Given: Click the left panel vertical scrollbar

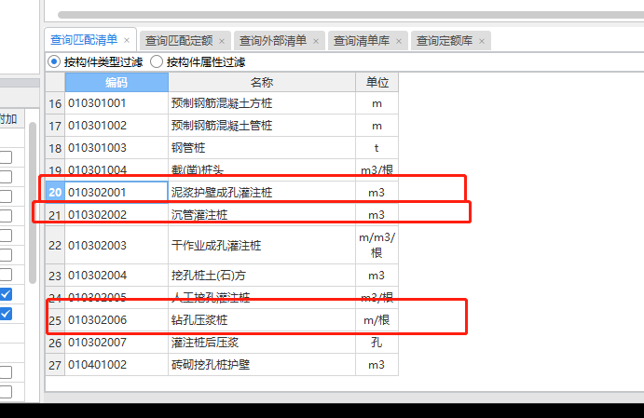Looking at the screenshot, I should (x=33, y=203).
